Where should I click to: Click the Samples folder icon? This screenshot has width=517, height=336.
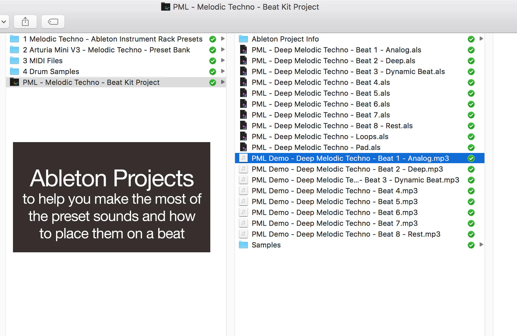[243, 245]
